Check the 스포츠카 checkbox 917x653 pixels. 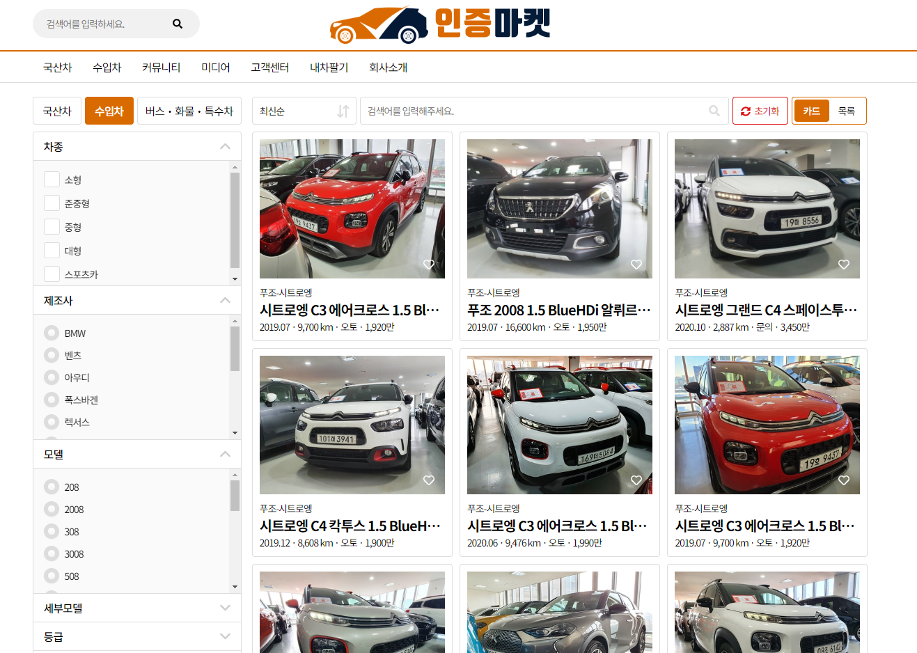[52, 274]
